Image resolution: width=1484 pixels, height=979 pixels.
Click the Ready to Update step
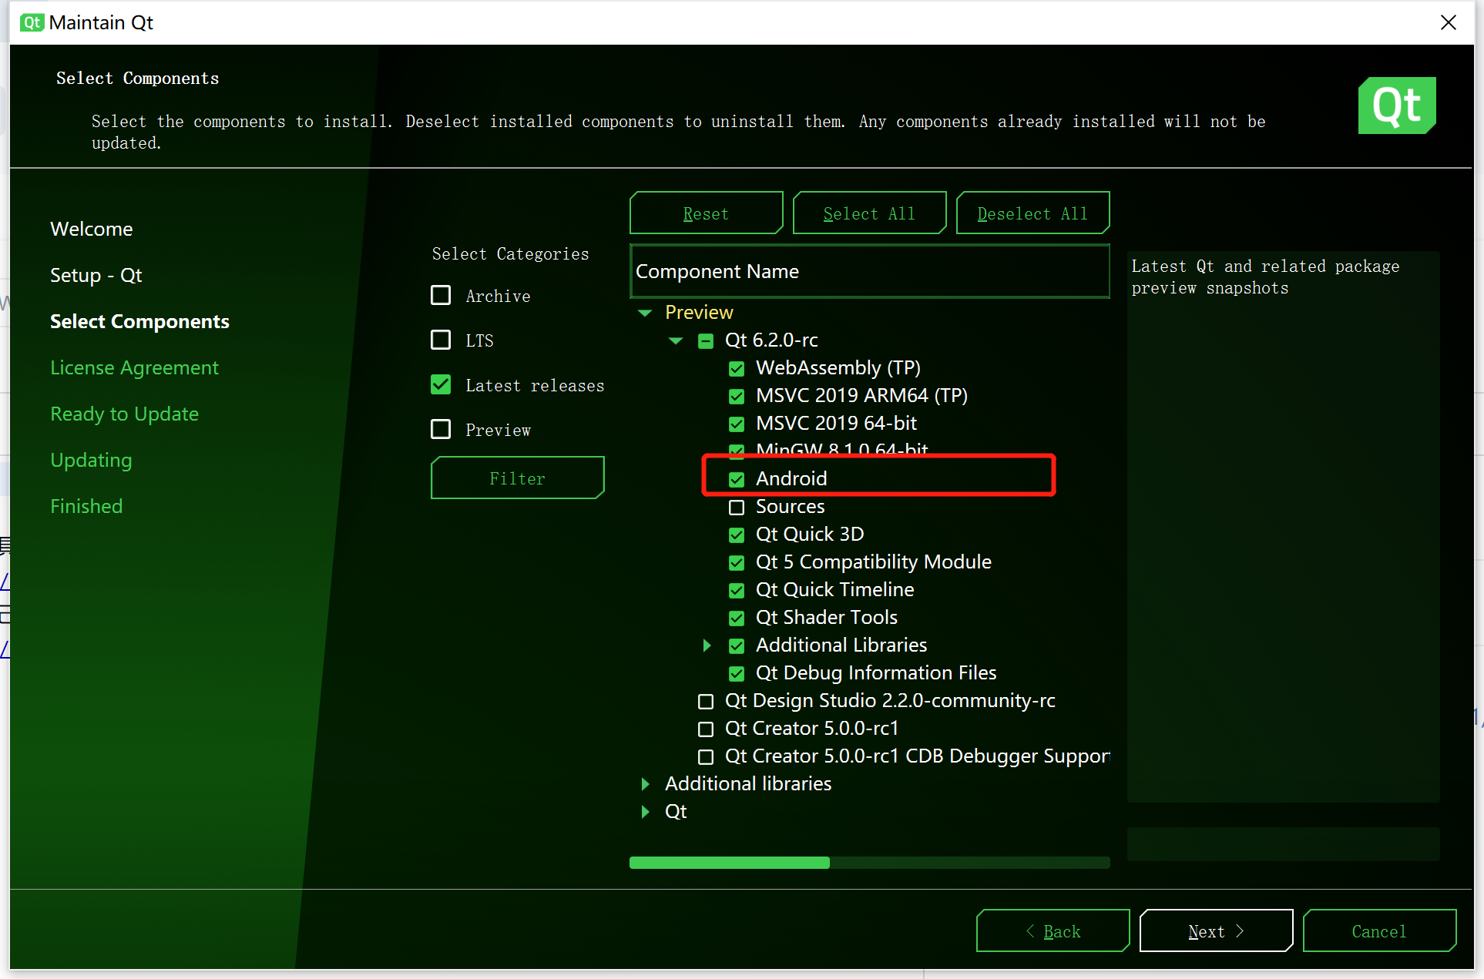[x=125, y=414]
